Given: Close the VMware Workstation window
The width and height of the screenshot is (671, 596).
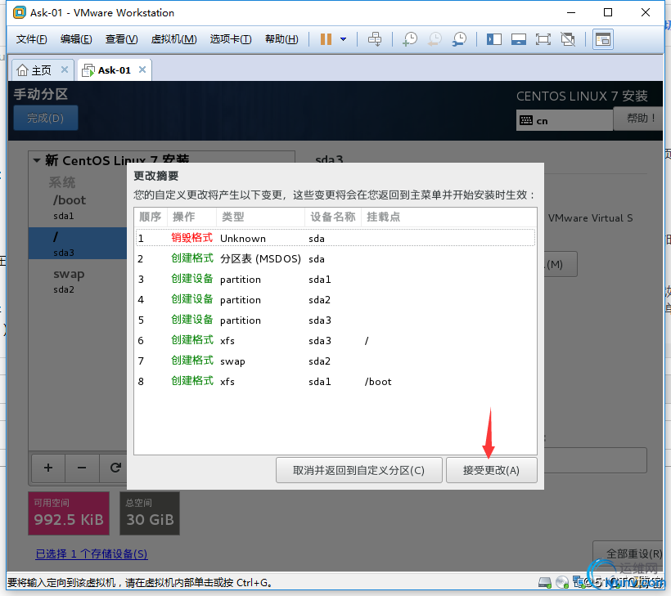Looking at the screenshot, I should point(646,12).
